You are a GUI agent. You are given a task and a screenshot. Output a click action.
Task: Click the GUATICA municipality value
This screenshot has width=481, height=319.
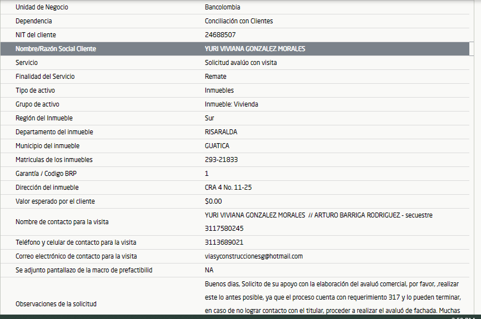click(x=217, y=146)
